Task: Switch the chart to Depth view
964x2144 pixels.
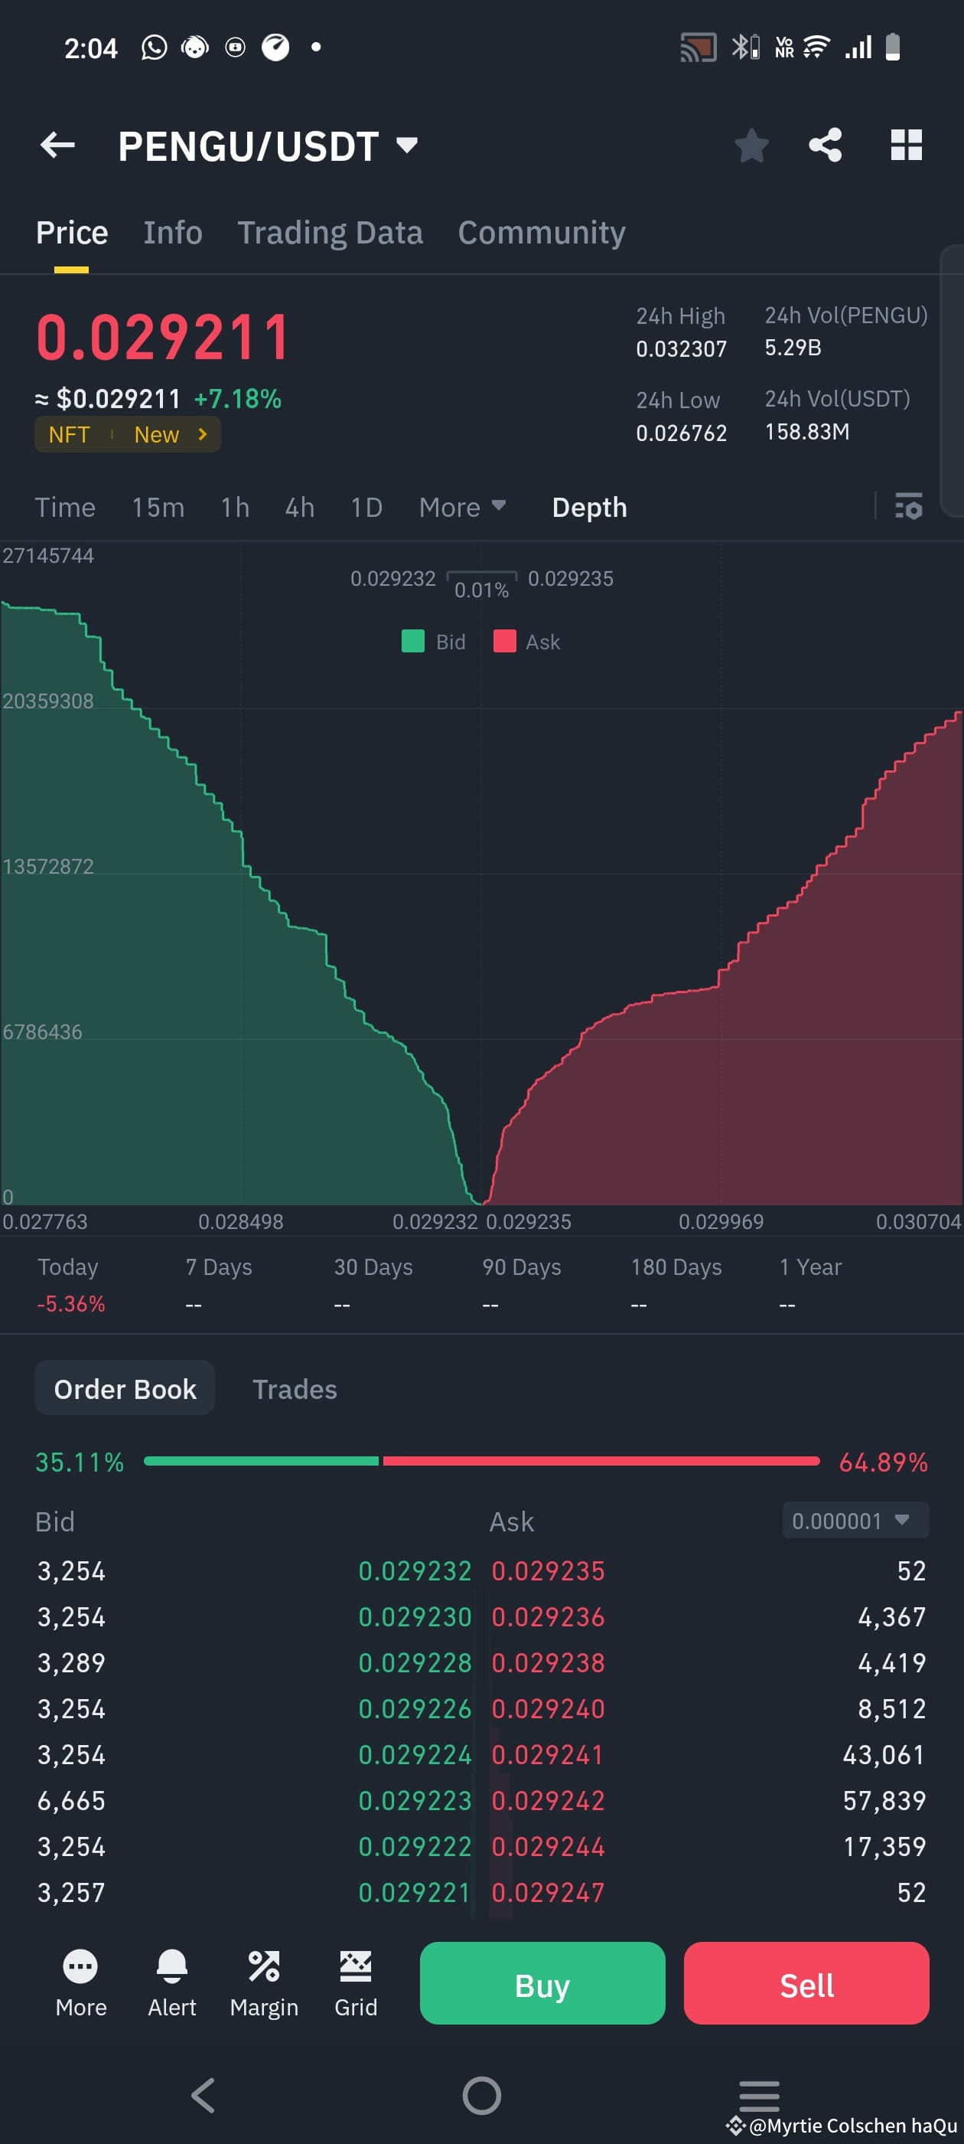Action: pyautogui.click(x=589, y=507)
